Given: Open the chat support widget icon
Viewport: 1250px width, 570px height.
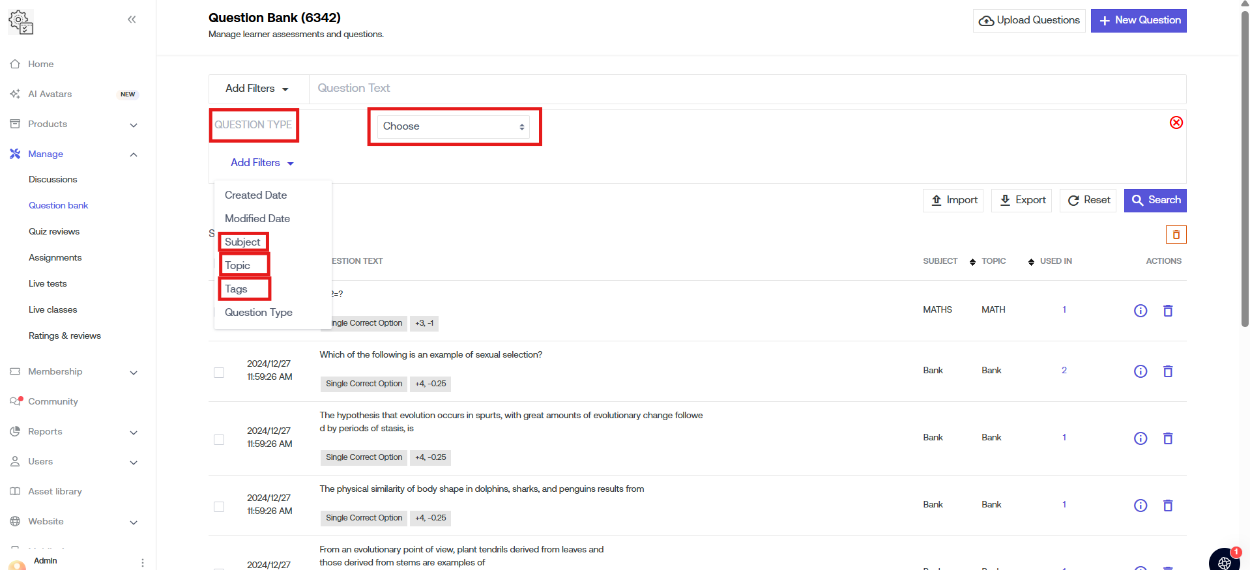Looking at the screenshot, I should click(x=1224, y=562).
